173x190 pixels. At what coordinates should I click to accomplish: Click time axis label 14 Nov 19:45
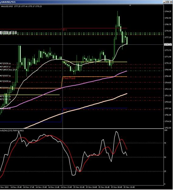41,187
